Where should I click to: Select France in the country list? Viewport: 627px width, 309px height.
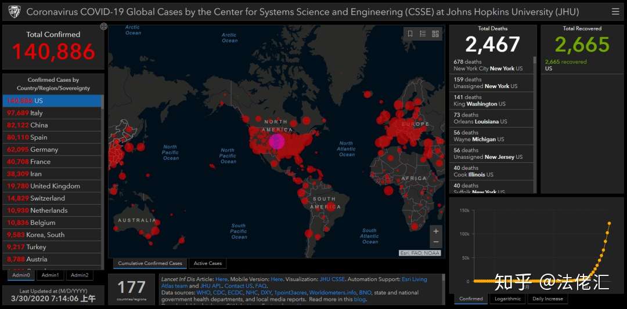click(52, 162)
